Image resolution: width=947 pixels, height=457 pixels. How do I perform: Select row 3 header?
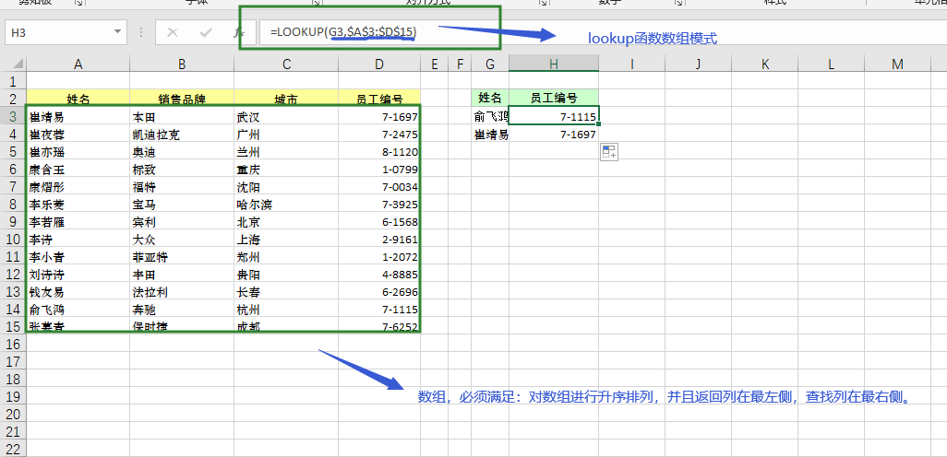[x=13, y=116]
